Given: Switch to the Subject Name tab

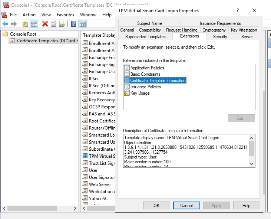Looking at the screenshot, I should pos(149,23).
